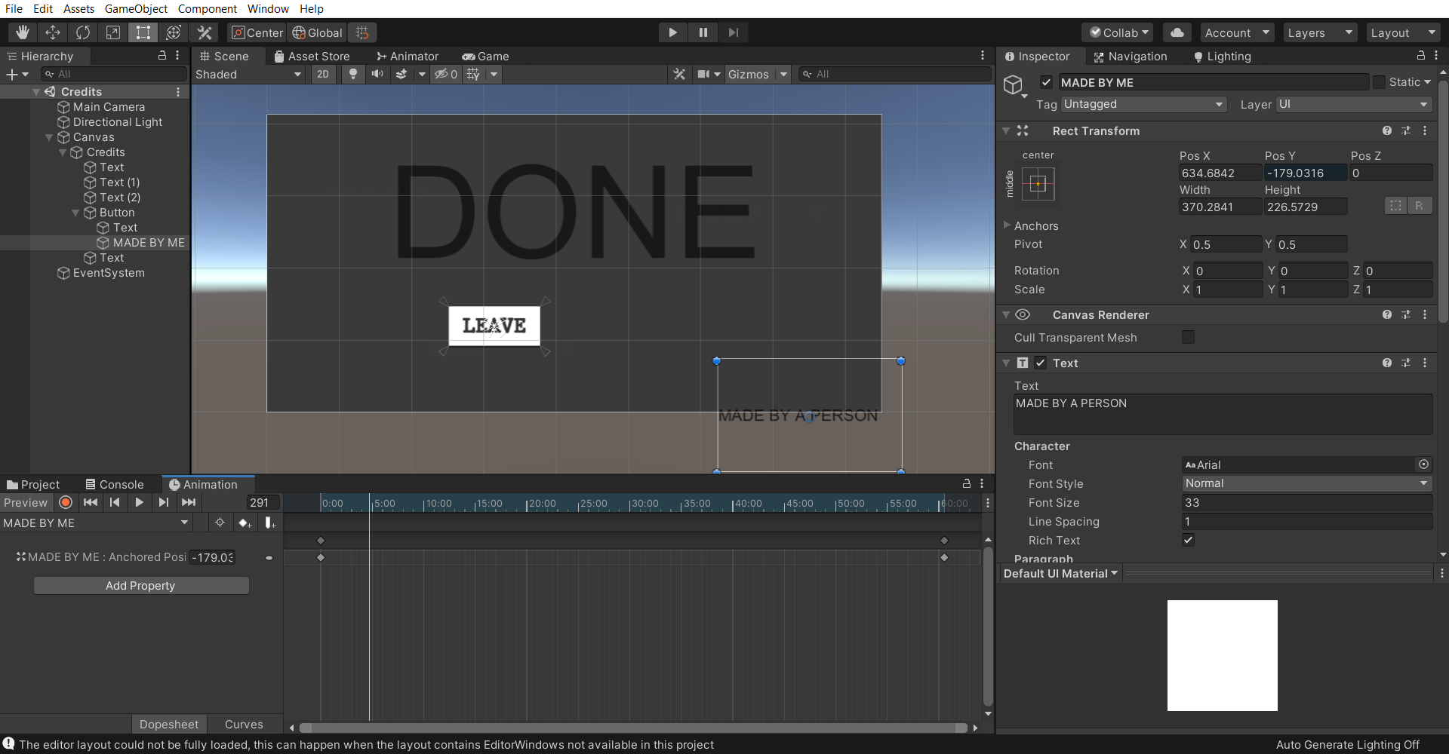Enable animation recording mode

(66, 503)
